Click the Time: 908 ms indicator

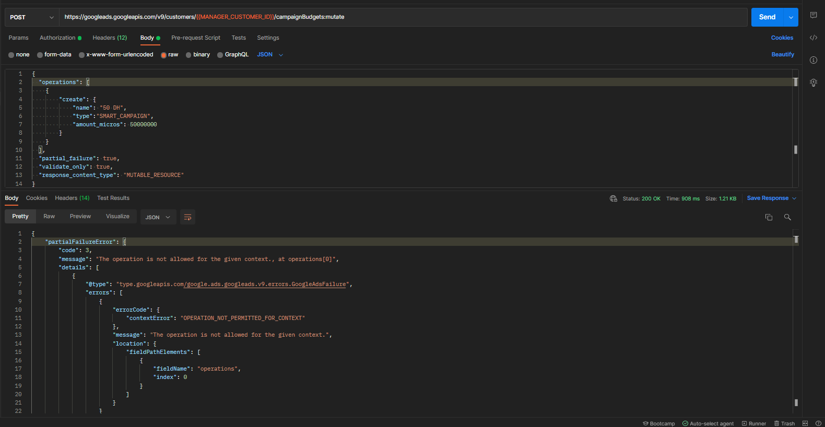click(682, 199)
